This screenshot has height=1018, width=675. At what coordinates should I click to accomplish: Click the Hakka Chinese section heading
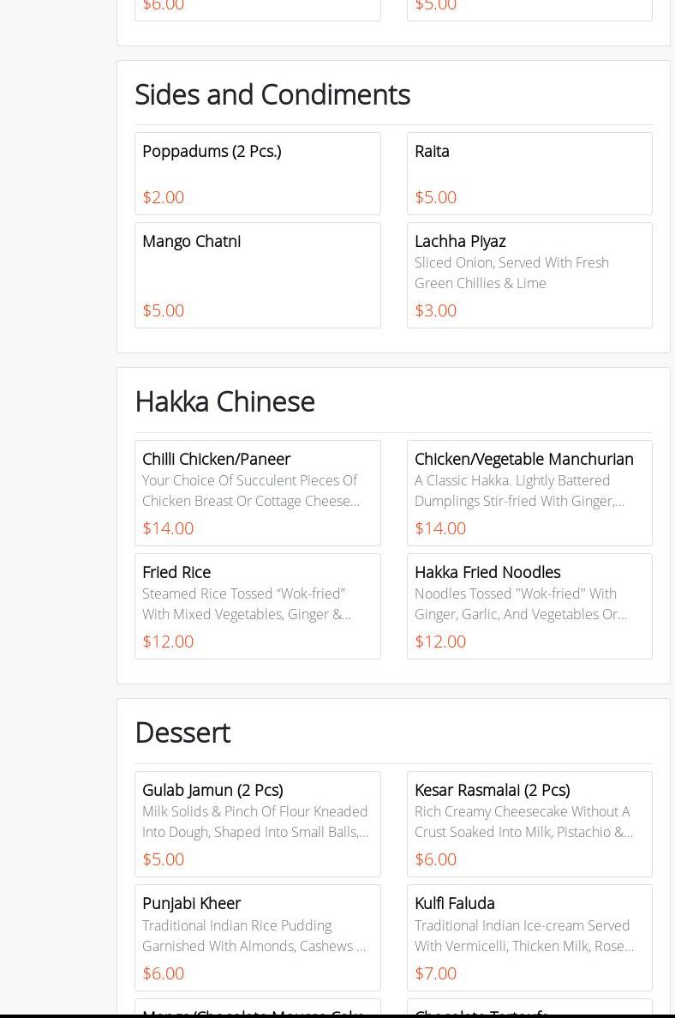[224, 401]
